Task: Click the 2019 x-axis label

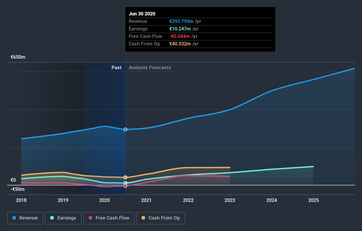Action: (63, 200)
